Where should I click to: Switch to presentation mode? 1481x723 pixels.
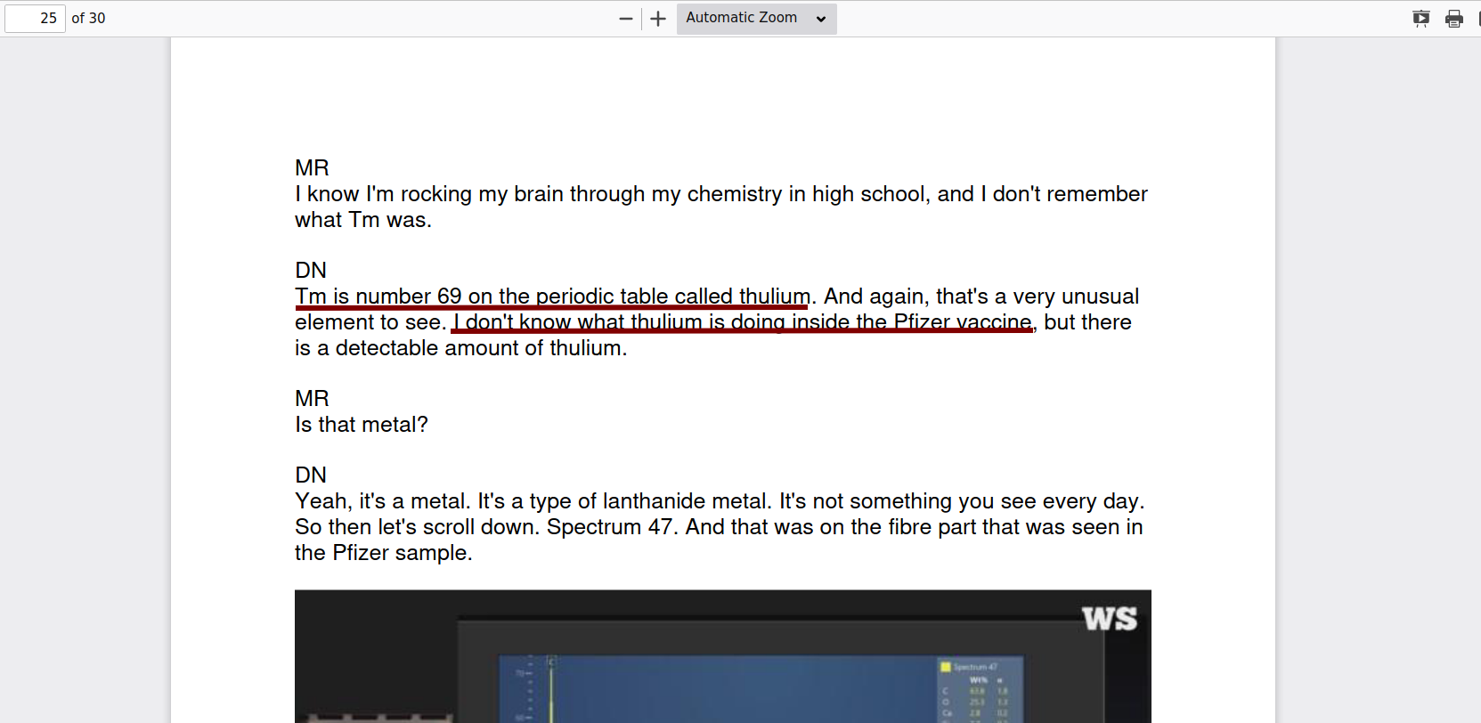(x=1420, y=19)
